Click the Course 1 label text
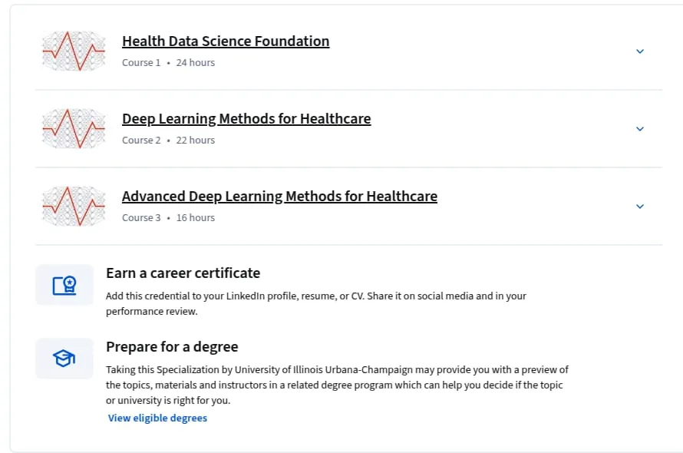Viewport: 683px width, 453px height. pos(141,63)
